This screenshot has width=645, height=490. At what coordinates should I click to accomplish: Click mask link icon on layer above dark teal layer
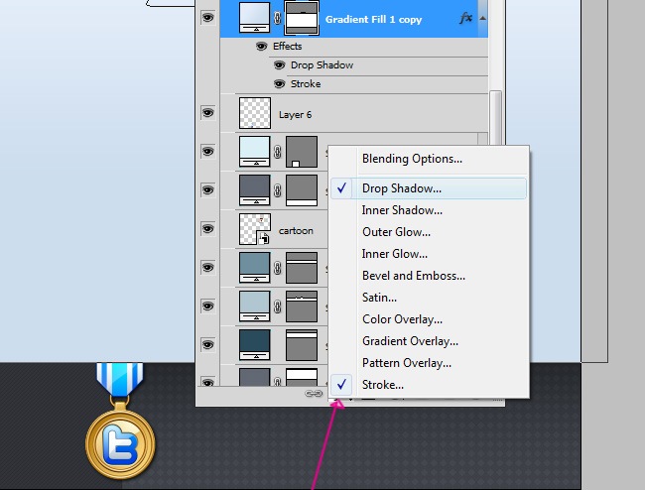[278, 306]
